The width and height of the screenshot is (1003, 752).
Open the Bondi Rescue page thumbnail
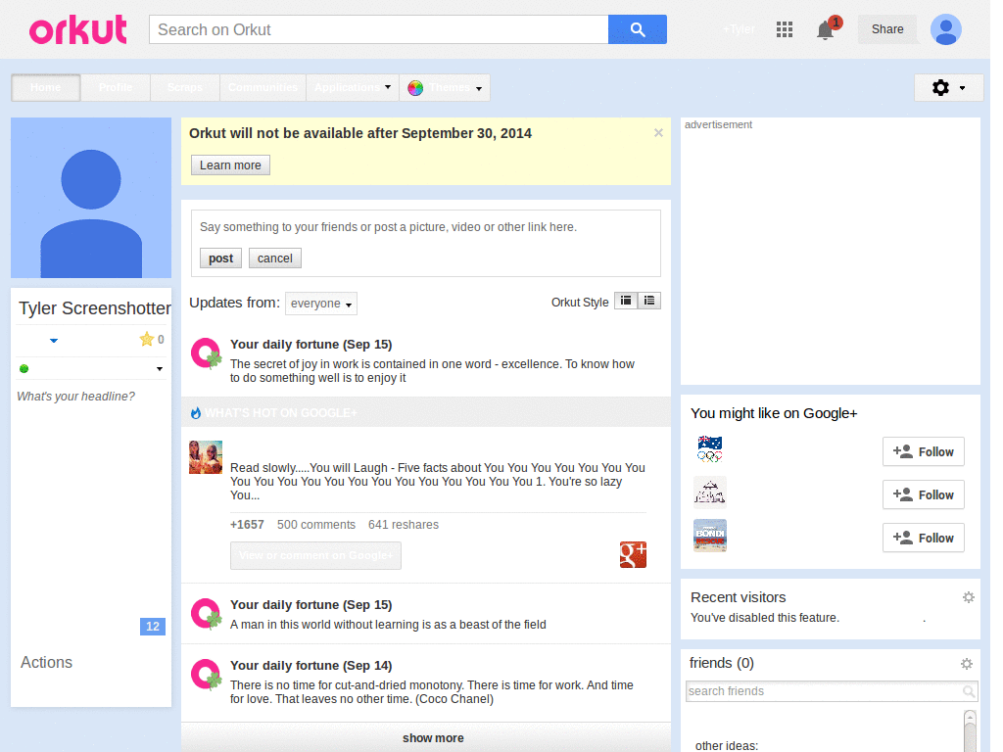click(x=710, y=536)
